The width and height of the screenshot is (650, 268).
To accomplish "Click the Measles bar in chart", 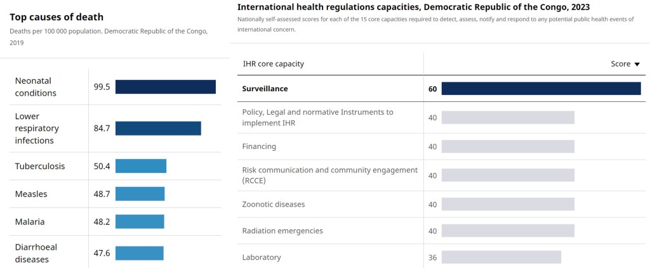I will click(140, 194).
